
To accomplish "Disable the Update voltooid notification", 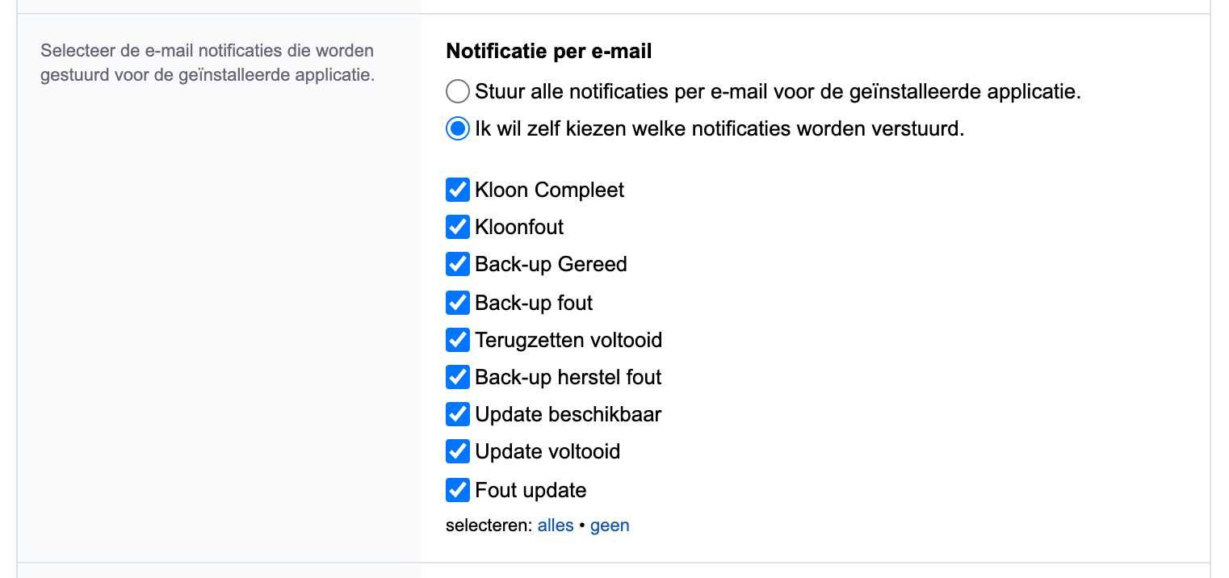I will [x=457, y=451].
